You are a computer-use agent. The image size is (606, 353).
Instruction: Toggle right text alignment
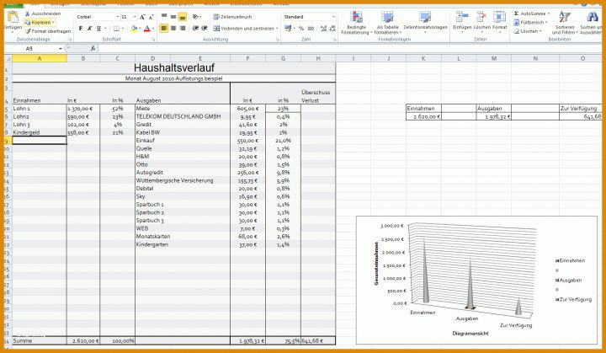tap(183, 29)
